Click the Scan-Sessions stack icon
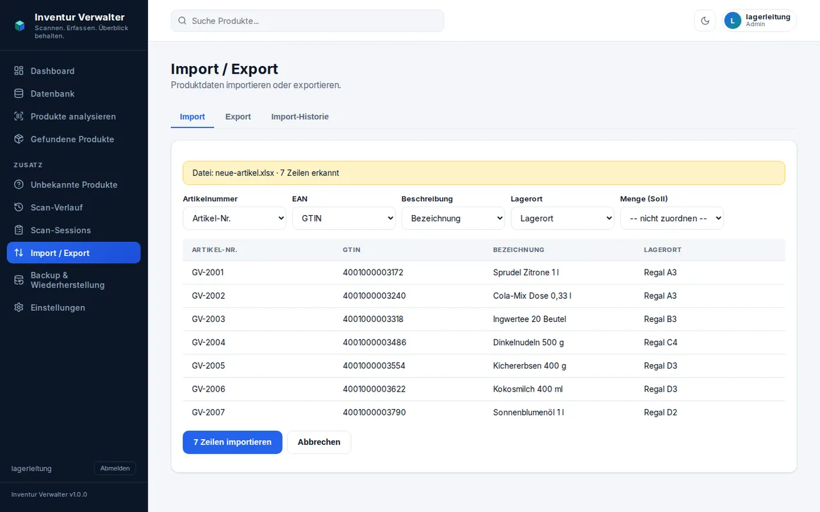Image resolution: width=820 pixels, height=512 pixels. 19,230
